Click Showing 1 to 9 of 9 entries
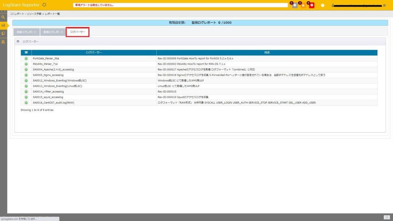The width and height of the screenshot is (393, 221). 37,110
